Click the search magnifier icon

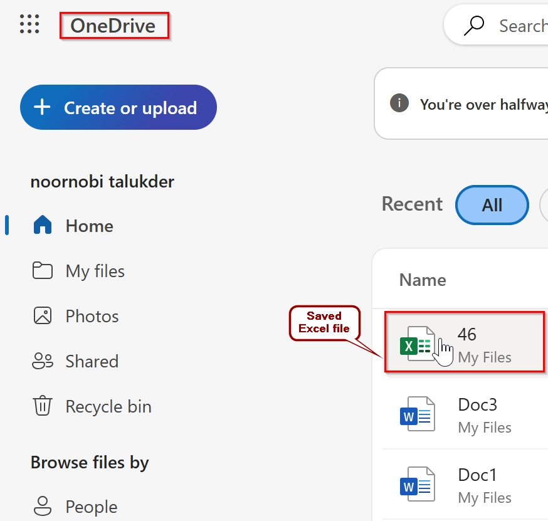[473, 26]
